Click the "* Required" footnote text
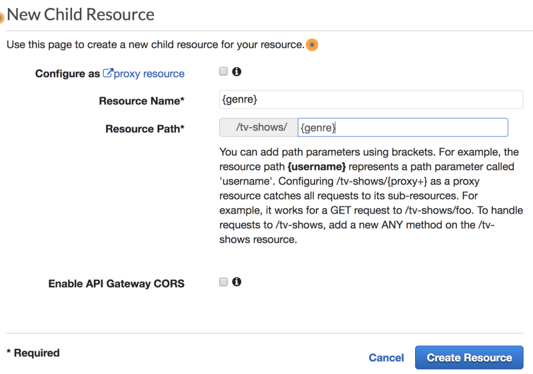Screen dimensions: 533x374 [33, 353]
